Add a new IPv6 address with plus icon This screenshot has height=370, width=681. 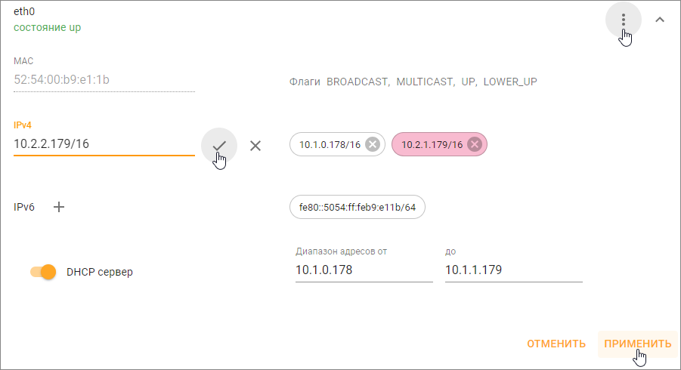click(x=59, y=207)
